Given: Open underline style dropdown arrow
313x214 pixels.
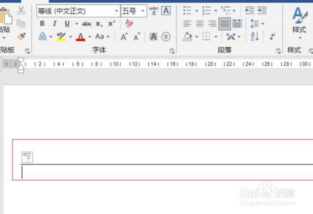Looking at the screenshot, I should (77, 24).
